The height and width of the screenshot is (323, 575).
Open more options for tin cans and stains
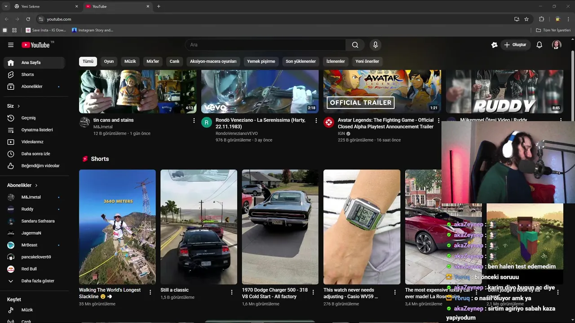click(194, 121)
